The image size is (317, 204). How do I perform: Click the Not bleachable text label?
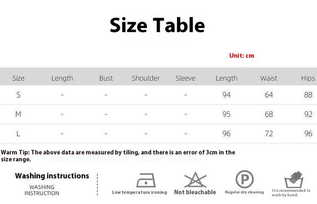coord(195,192)
